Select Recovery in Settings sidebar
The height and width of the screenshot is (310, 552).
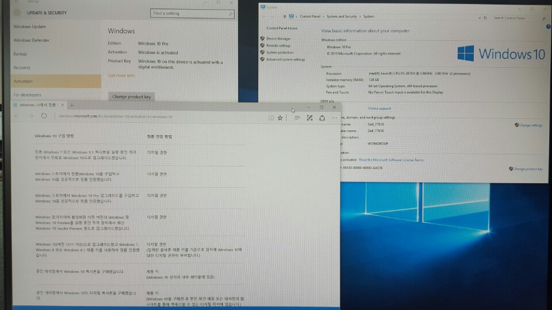(x=22, y=68)
